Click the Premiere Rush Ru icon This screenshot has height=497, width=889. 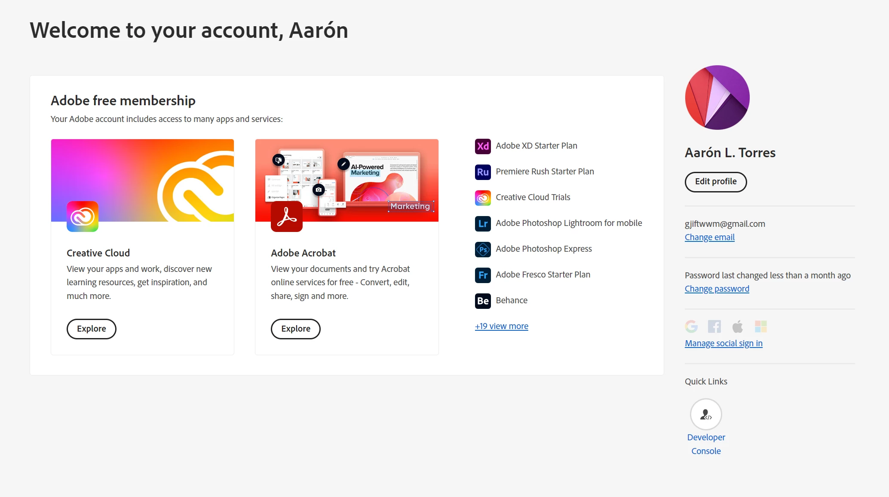point(483,172)
